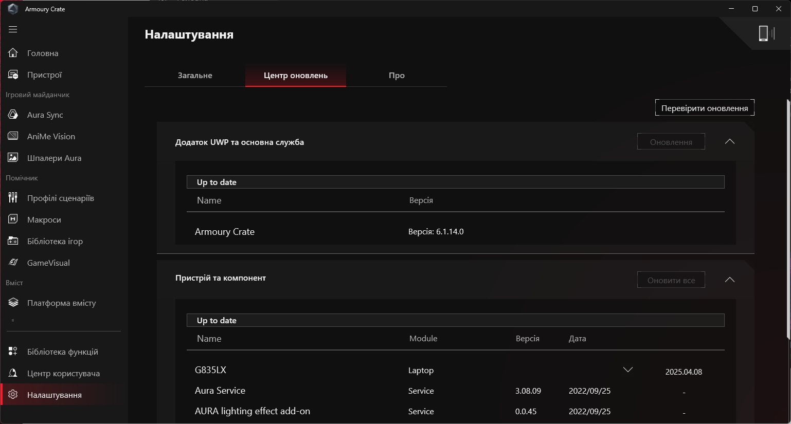Open Пристрої devices icon in sidebar
The image size is (791, 424).
13,75
